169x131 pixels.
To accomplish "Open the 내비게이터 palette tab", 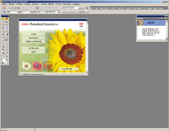I will pos(145,8).
